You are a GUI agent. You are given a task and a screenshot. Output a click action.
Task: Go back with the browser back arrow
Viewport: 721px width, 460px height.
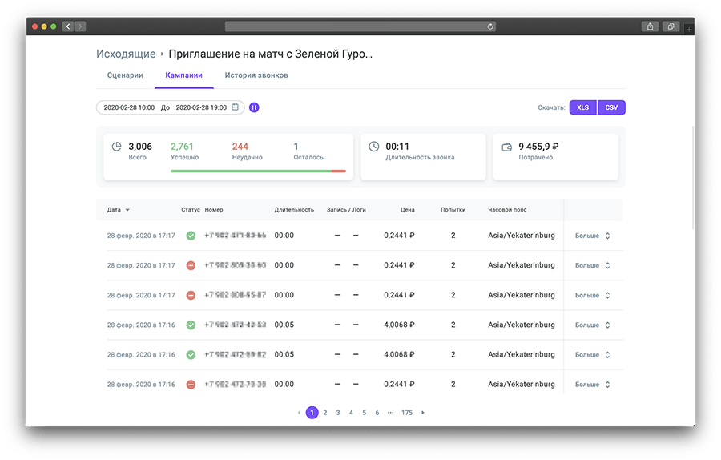[67, 26]
